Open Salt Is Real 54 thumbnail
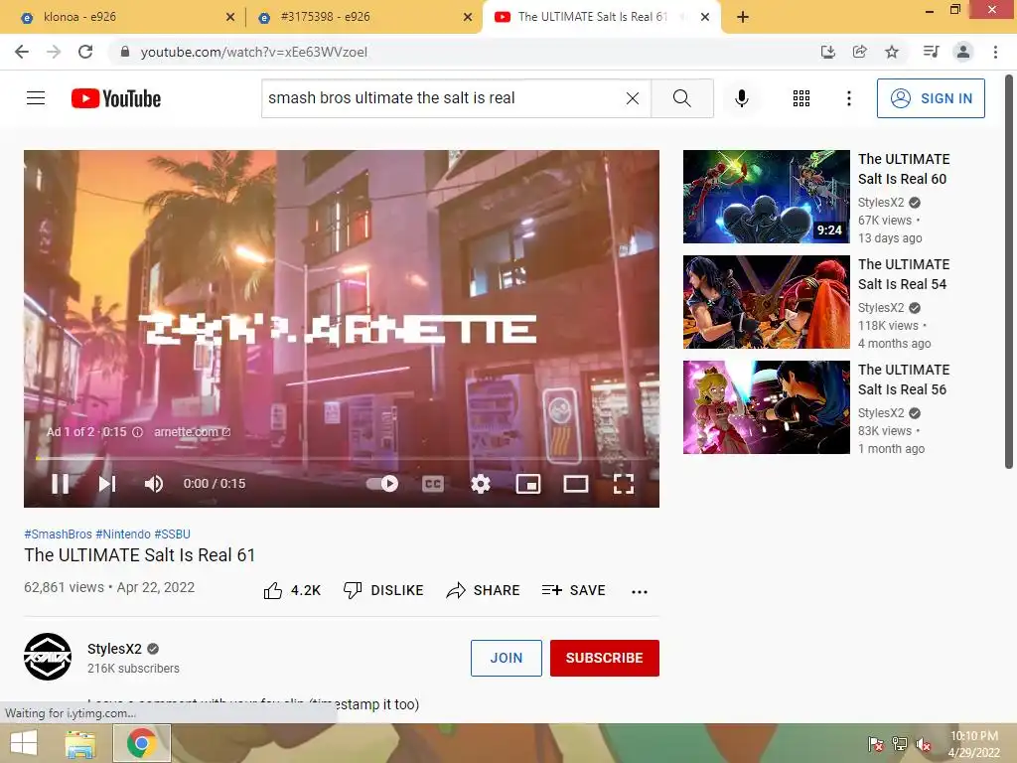 click(x=766, y=302)
